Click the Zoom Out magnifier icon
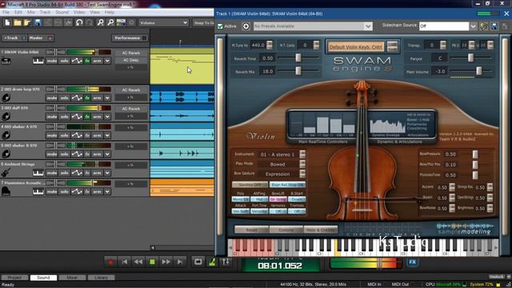This screenshot has height=288, width=512. (x=110, y=22)
